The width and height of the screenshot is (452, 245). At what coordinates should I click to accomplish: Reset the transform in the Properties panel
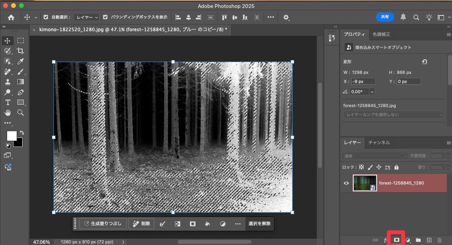(424, 62)
